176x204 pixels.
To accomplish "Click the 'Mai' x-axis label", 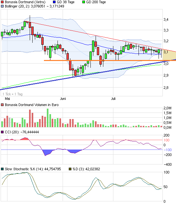I will click(x=7, y=99).
